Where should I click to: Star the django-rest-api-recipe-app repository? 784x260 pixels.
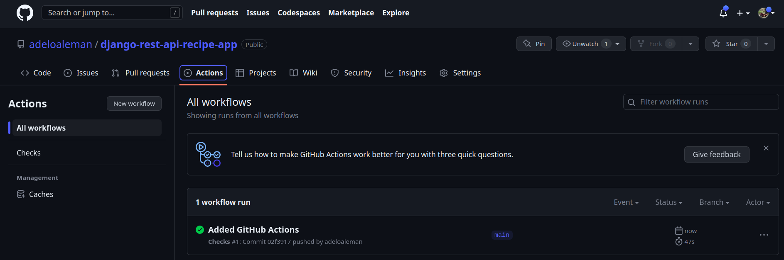[731, 44]
